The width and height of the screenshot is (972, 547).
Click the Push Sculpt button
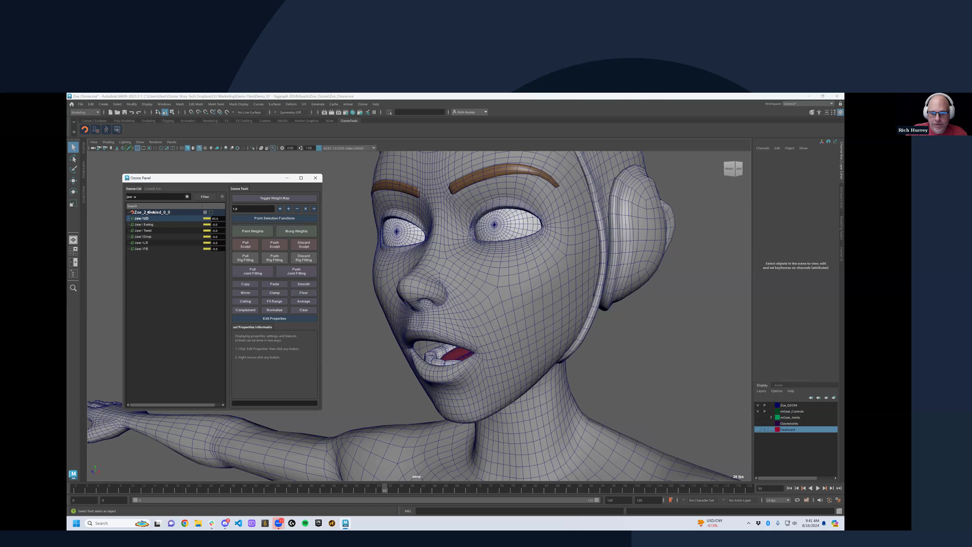pos(274,245)
